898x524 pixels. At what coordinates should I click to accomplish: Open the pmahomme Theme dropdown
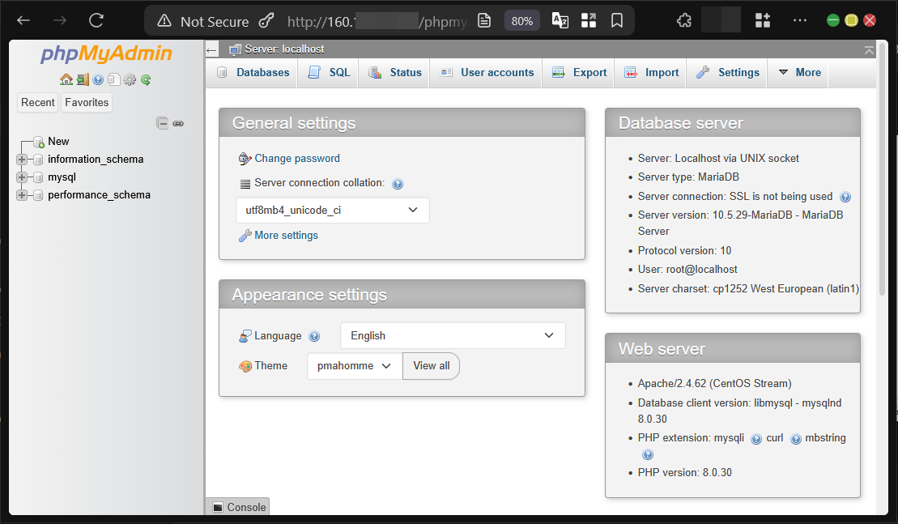[x=354, y=365]
